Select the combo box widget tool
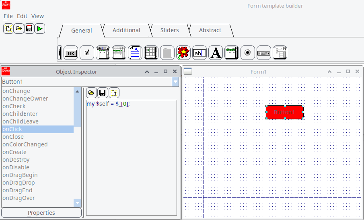Viewport: 364px width, 220px height. coord(103,53)
